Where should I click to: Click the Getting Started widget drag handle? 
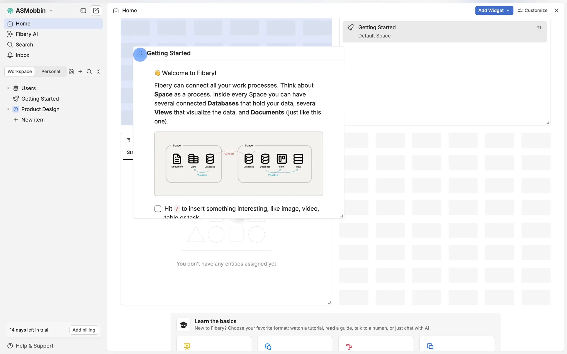pos(140,53)
